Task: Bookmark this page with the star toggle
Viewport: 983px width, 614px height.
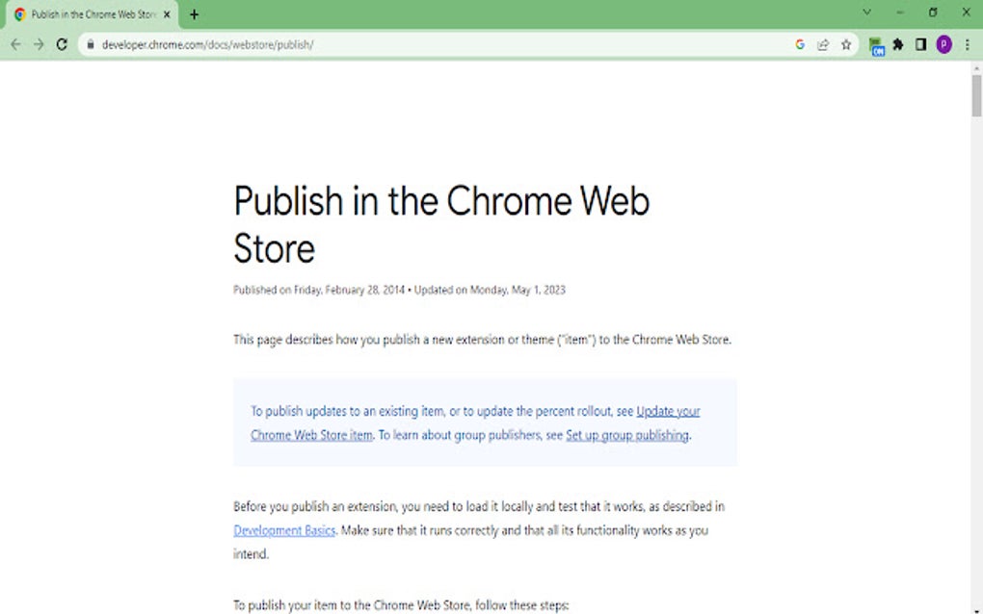Action: (846, 44)
